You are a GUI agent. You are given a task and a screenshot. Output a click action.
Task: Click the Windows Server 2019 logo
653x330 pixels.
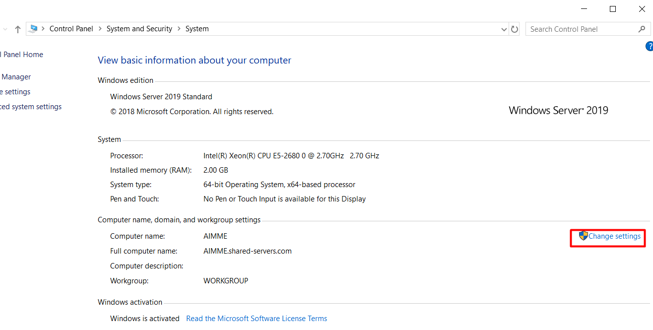(558, 110)
